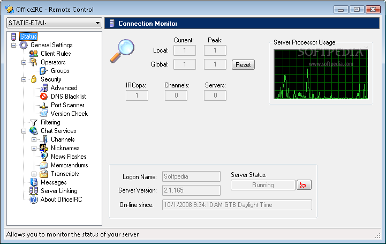This screenshot has height=244, width=386.
Task: Click the Advanced security icon
Action: (44, 88)
